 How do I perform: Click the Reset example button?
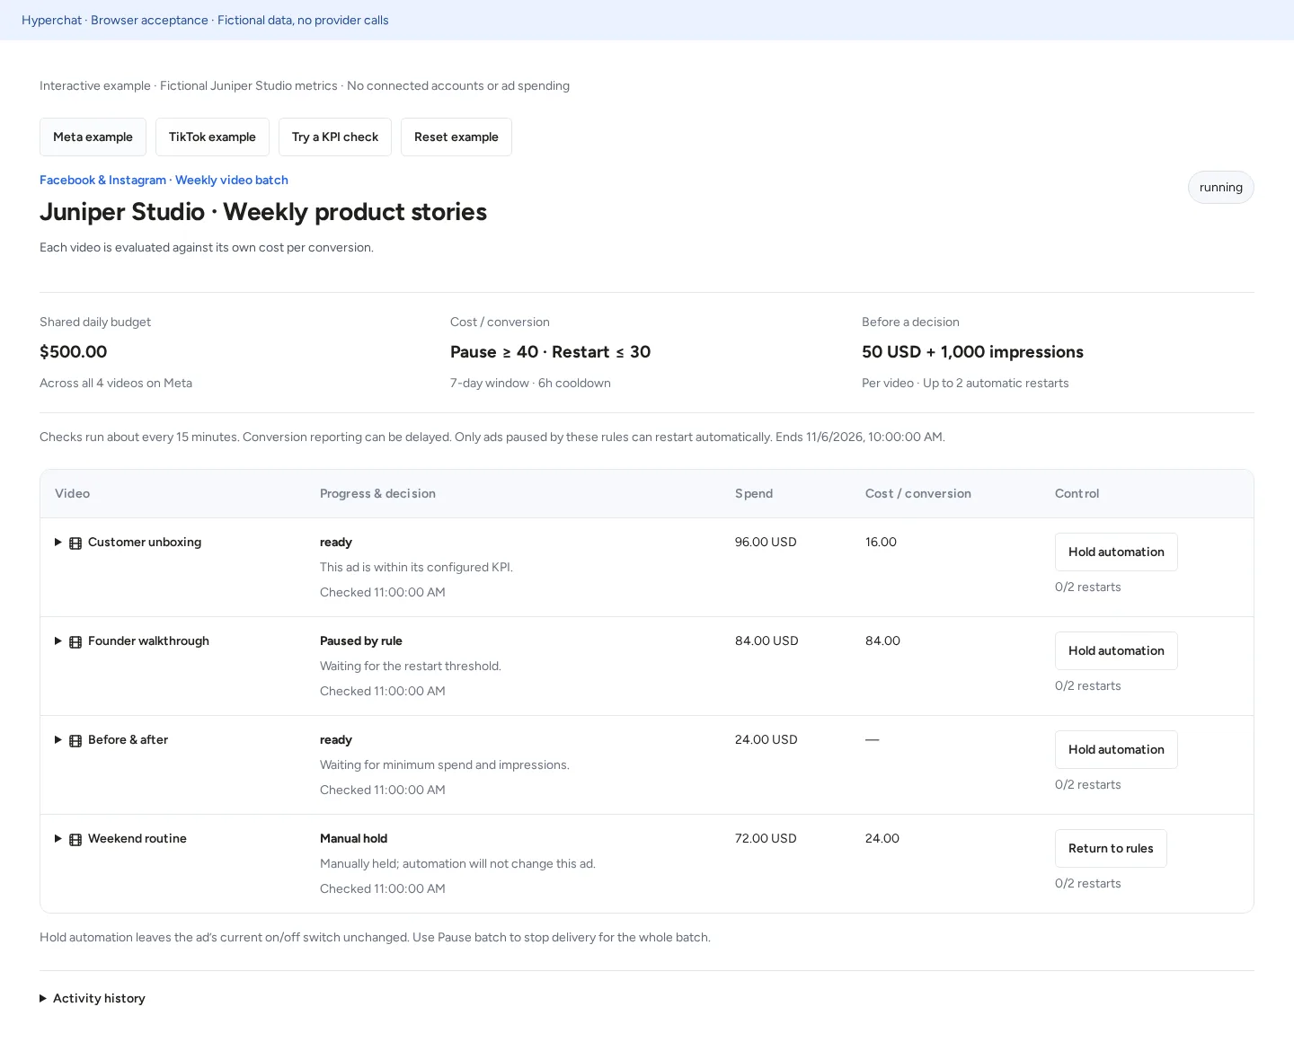[456, 137]
